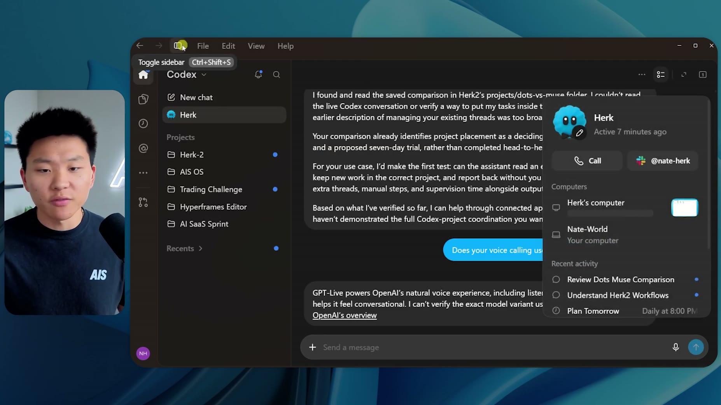Click the three dots icon in left rail
The image size is (721, 405).
(x=143, y=173)
